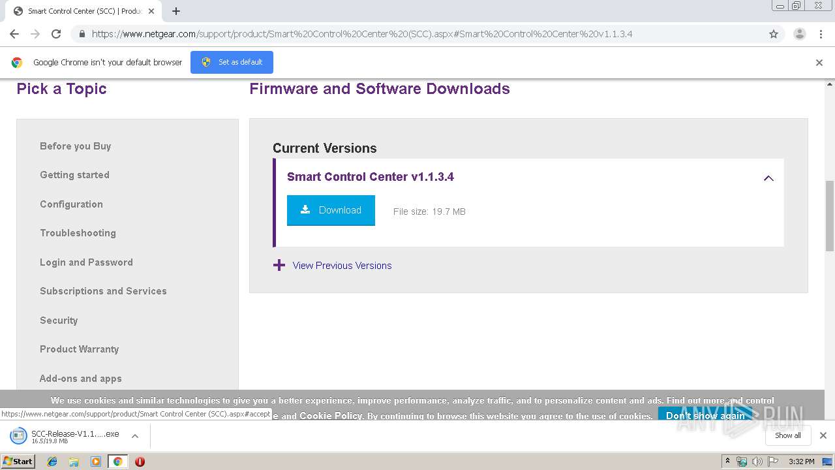Go back to the previous page
The height and width of the screenshot is (470, 835).
(14, 34)
